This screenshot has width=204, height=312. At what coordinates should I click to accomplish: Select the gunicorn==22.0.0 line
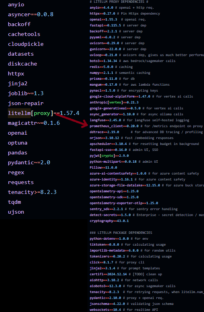pyautogui.click(x=118, y=49)
